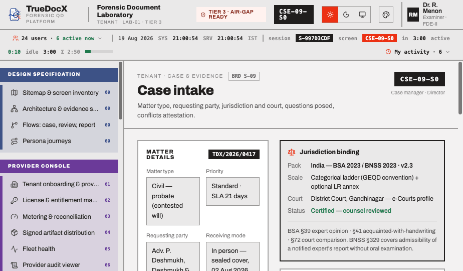Open License & entitlement management item

(60, 200)
